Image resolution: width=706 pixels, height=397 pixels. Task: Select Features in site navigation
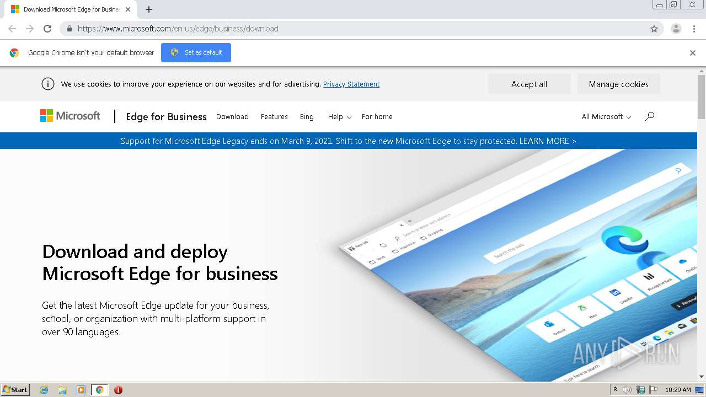pyautogui.click(x=274, y=116)
